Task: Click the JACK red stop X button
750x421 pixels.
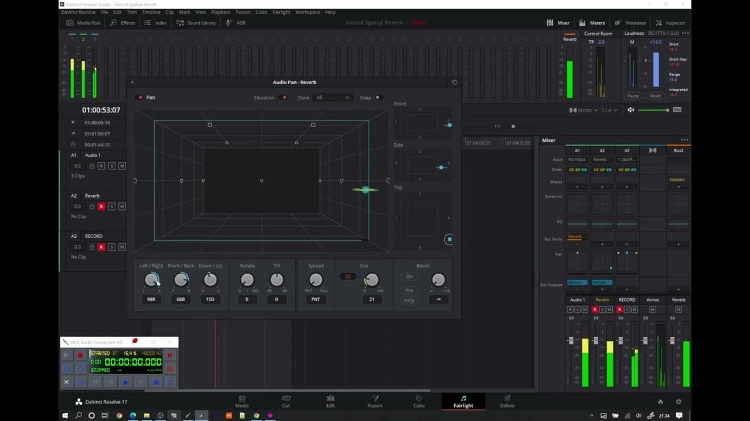Action: coord(170,355)
